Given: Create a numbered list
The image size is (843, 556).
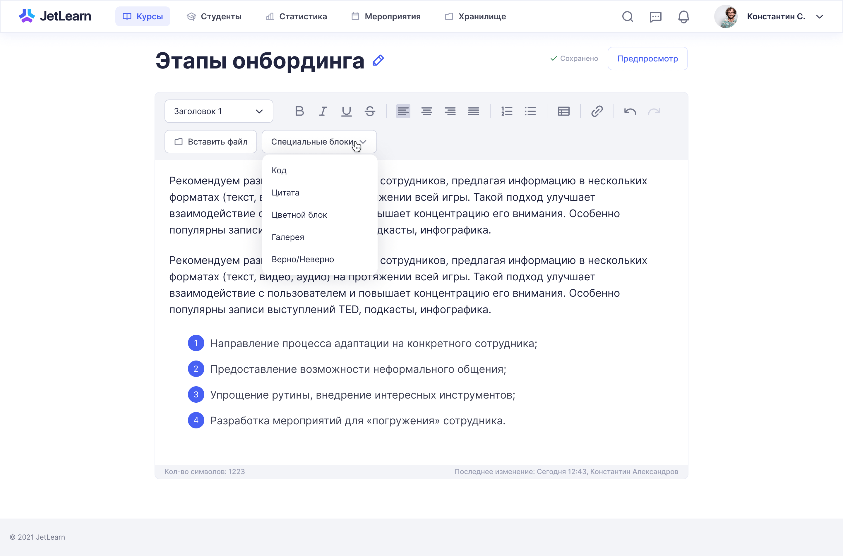Looking at the screenshot, I should click(x=507, y=111).
